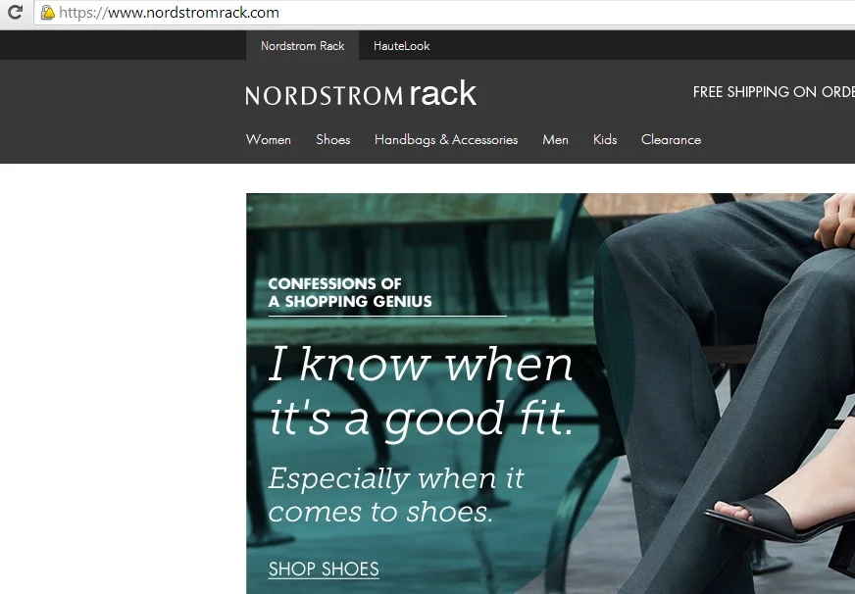Open the Clearance menu
The image size is (855, 594).
671,139
